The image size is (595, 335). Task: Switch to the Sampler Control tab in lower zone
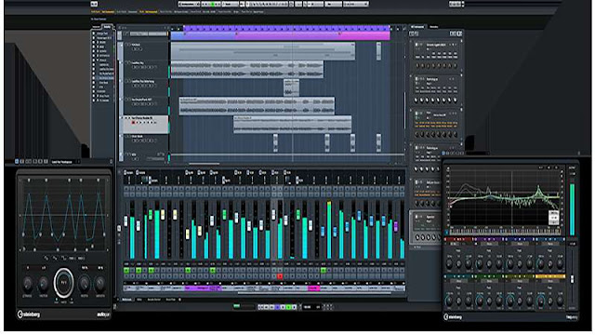pyautogui.click(x=154, y=300)
